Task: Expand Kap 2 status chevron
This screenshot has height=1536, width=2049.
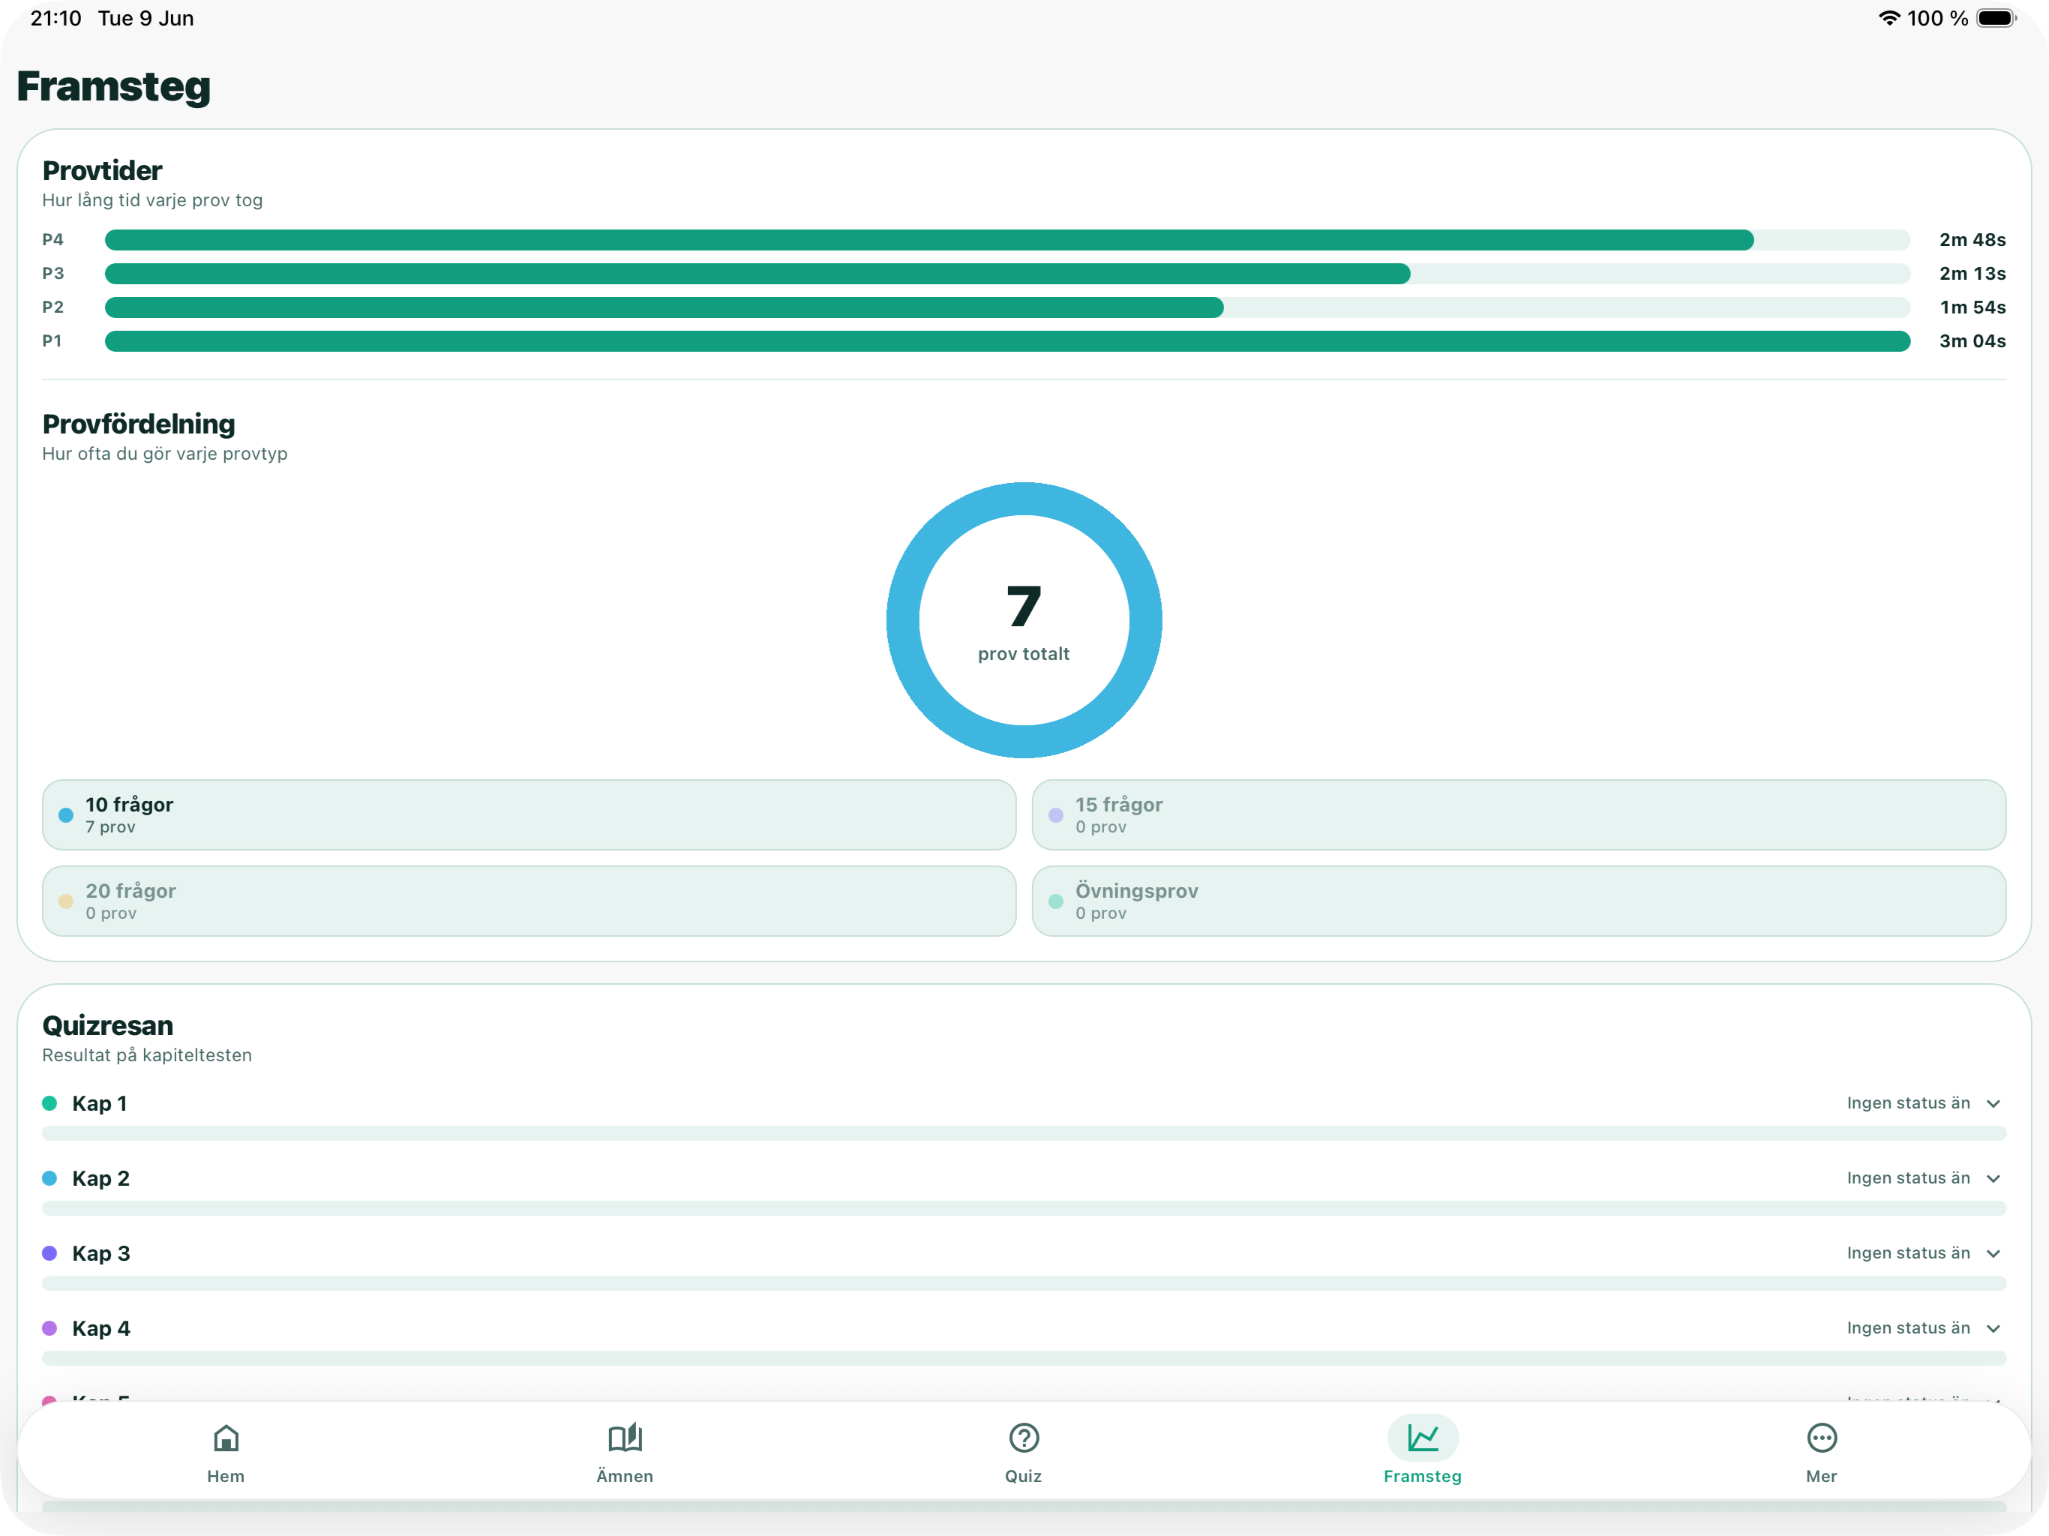Action: coord(1993,1178)
